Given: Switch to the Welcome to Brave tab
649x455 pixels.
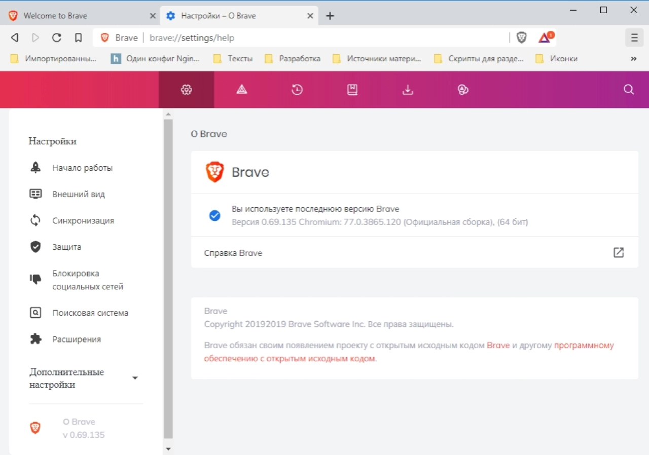Looking at the screenshot, I should tap(81, 16).
